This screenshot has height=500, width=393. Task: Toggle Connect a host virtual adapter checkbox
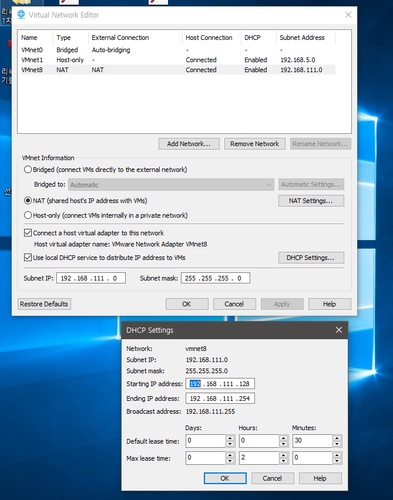click(x=28, y=233)
